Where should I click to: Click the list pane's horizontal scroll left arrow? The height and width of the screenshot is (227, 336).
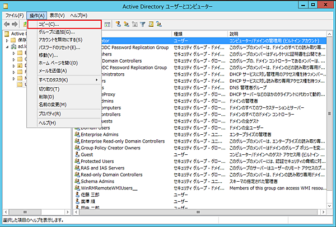(x=76, y=212)
